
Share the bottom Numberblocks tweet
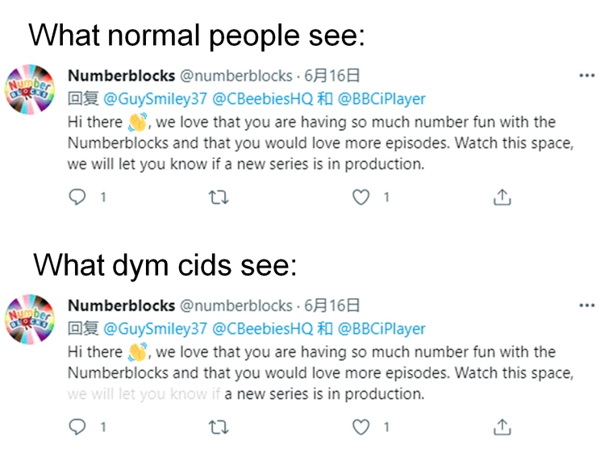coord(502,426)
